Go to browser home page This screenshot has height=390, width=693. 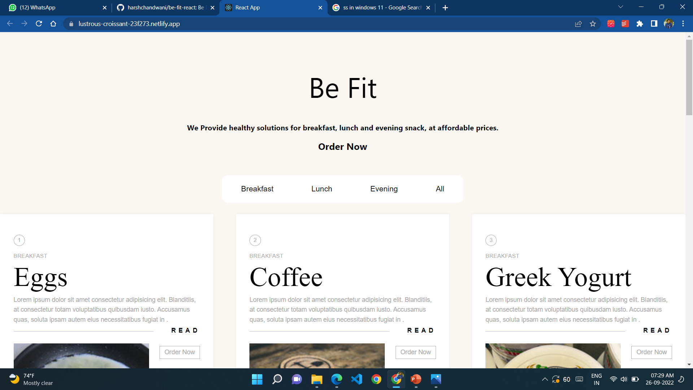[x=53, y=24]
